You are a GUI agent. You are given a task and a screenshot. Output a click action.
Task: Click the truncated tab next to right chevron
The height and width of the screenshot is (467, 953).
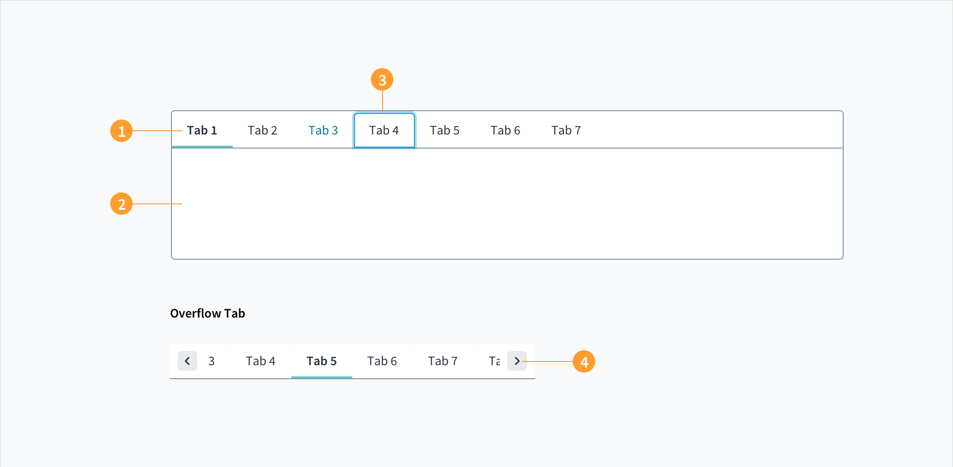click(493, 361)
